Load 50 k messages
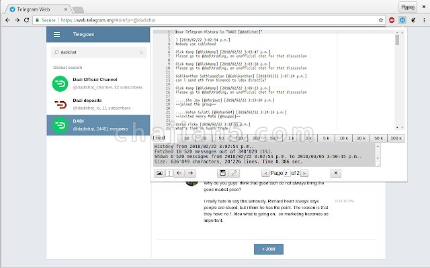 [x=379, y=138]
